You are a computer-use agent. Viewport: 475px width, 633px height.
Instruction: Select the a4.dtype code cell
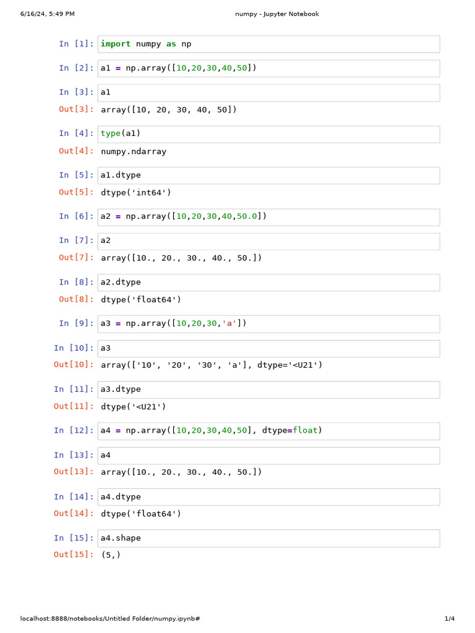tap(268, 497)
